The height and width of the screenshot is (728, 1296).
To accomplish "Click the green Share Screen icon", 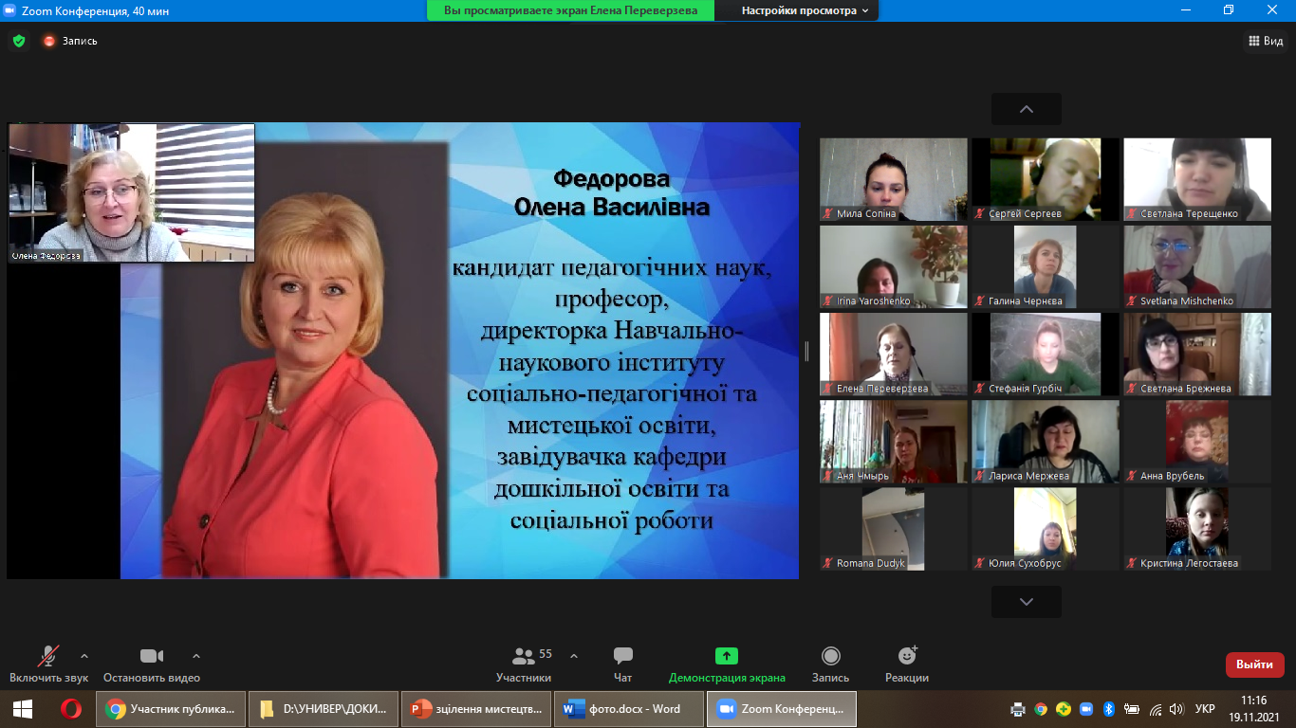I will 726,656.
